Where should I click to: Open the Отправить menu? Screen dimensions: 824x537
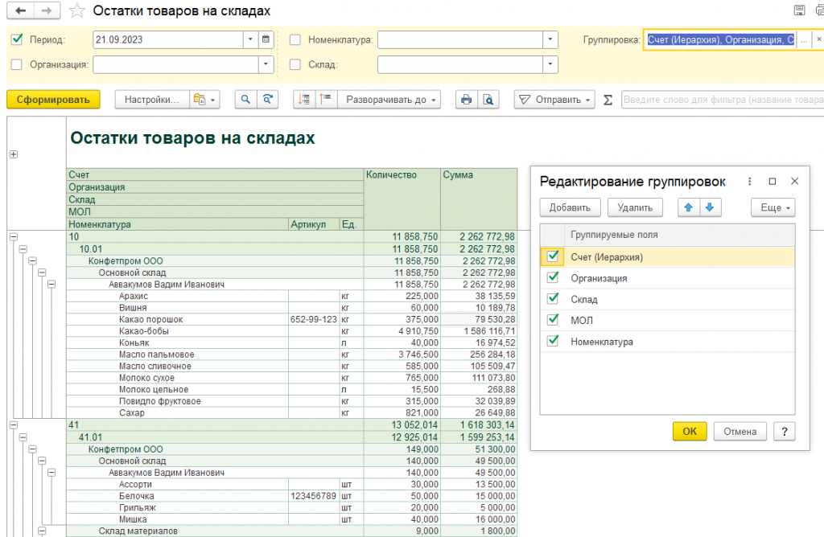(x=554, y=99)
